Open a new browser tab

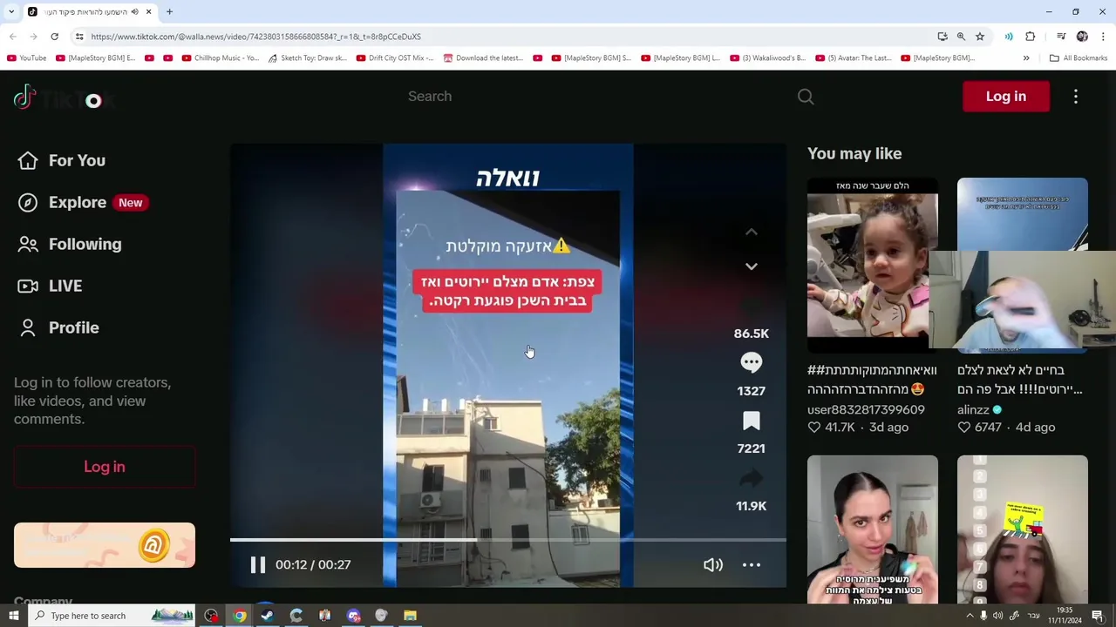coord(169,12)
